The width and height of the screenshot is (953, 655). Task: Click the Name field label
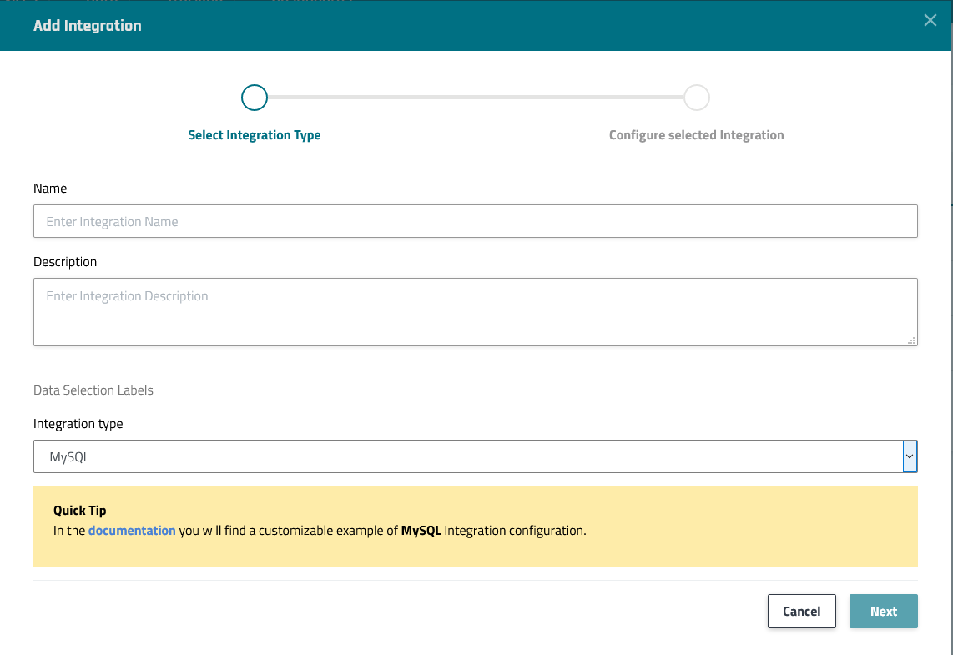click(50, 189)
